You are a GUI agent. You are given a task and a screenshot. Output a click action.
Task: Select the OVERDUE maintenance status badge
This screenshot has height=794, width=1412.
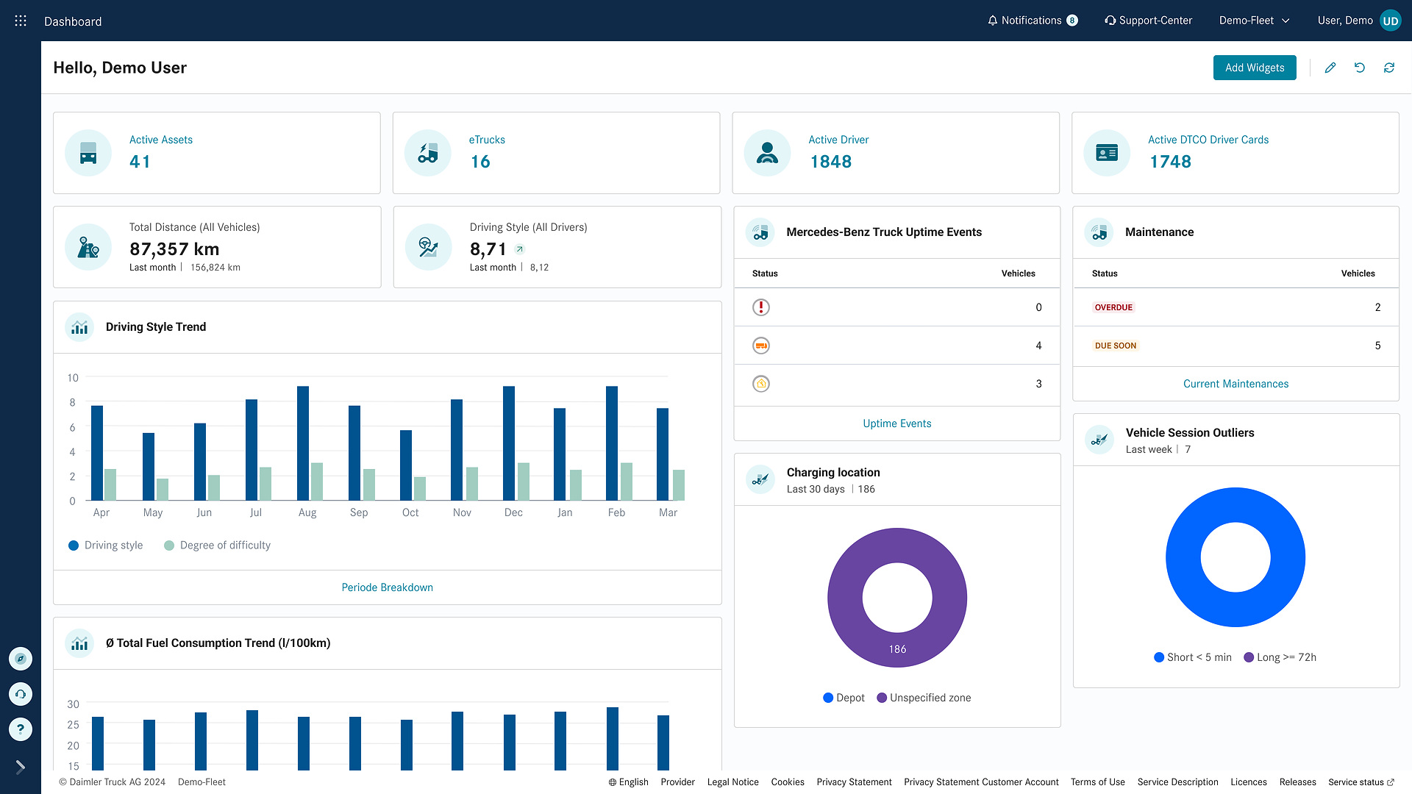pos(1113,307)
